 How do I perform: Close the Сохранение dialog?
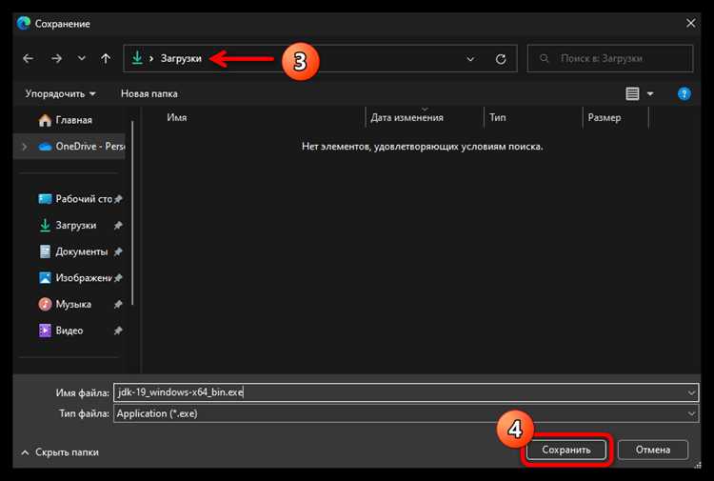tap(691, 23)
